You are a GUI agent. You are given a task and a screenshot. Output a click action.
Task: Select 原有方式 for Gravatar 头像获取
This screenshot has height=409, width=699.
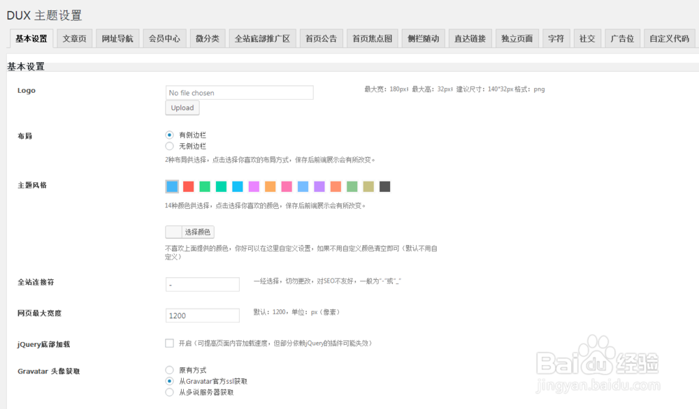tap(168, 370)
